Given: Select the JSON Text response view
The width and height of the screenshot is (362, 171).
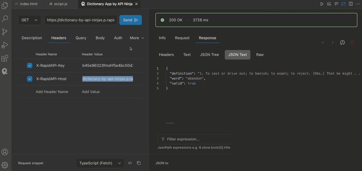Looking at the screenshot, I should [238, 55].
